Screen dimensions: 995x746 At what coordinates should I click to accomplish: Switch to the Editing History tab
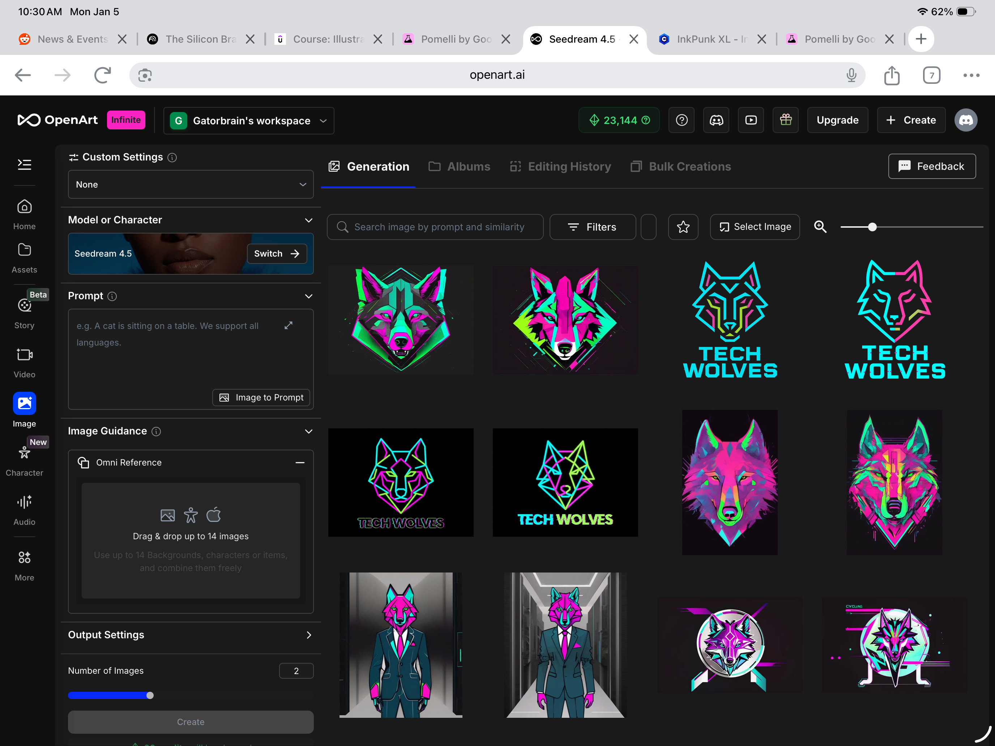click(x=560, y=166)
